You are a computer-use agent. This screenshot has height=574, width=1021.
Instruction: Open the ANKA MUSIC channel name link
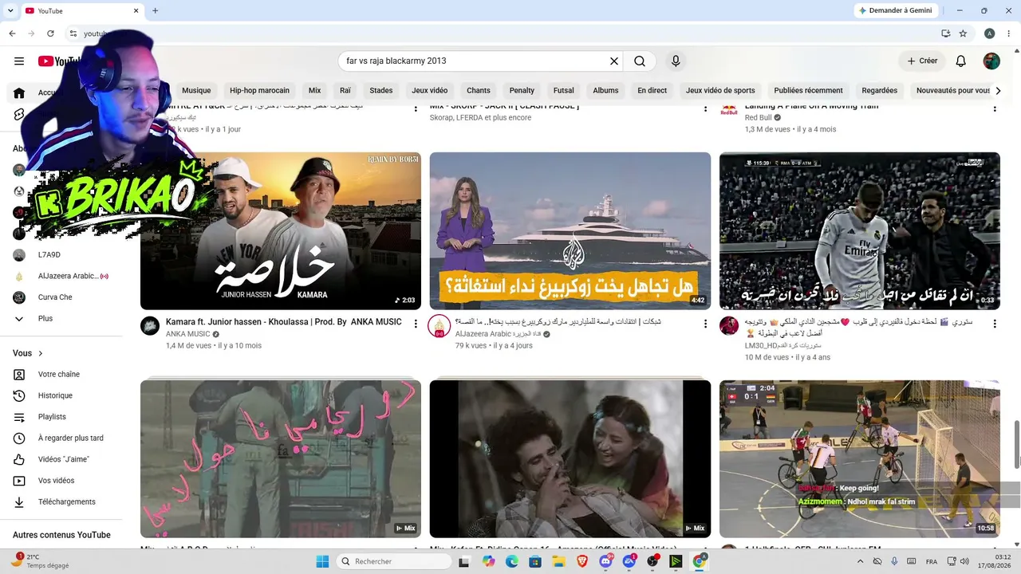tap(188, 334)
